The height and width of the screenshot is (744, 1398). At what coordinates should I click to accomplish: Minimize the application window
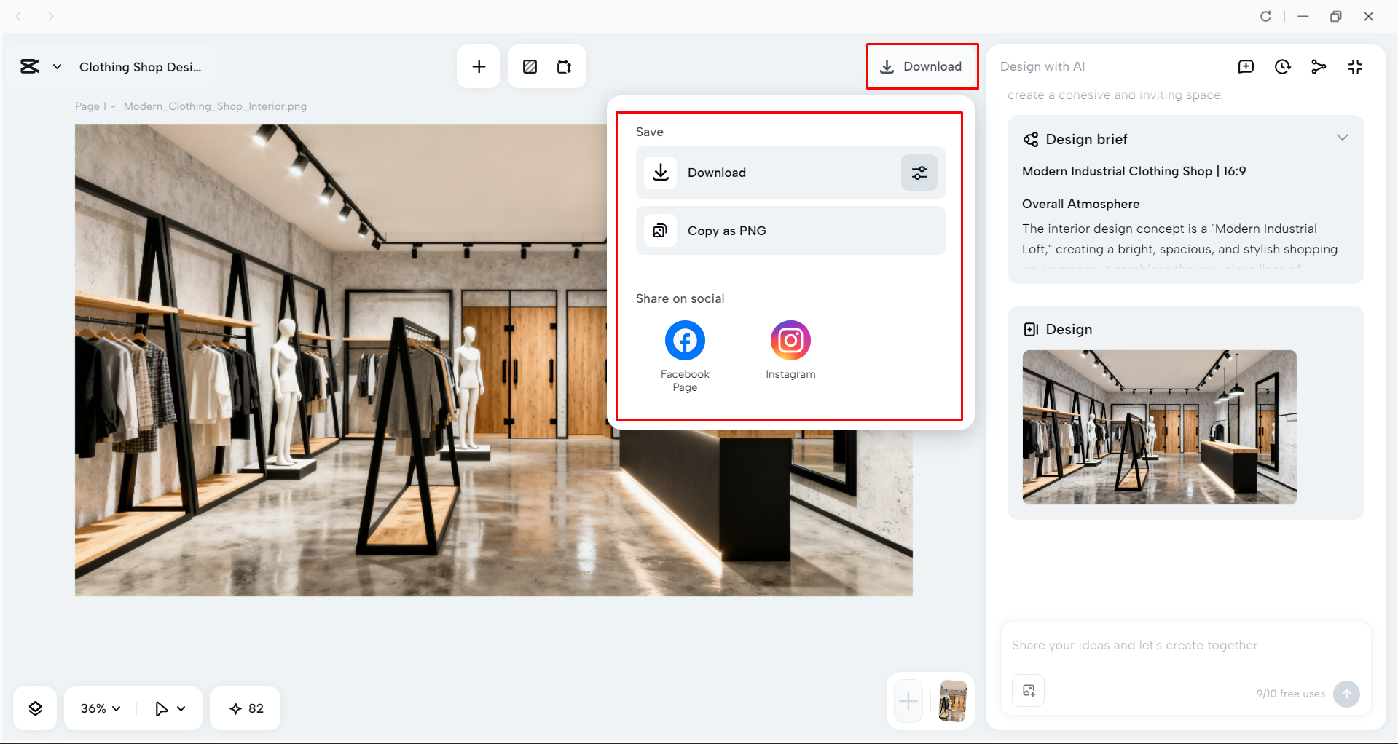tap(1303, 16)
